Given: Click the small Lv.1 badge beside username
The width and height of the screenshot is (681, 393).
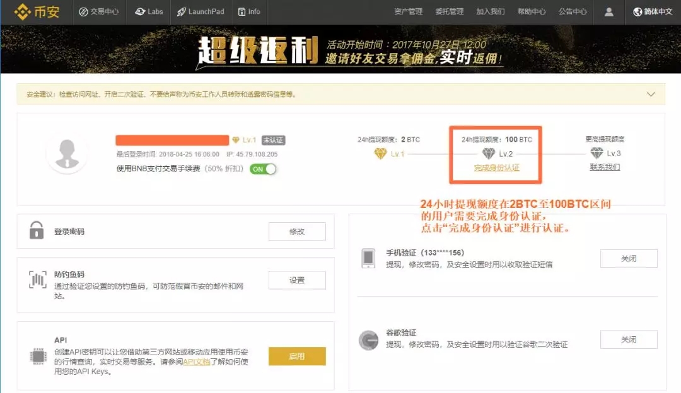Looking at the screenshot, I should 244,140.
